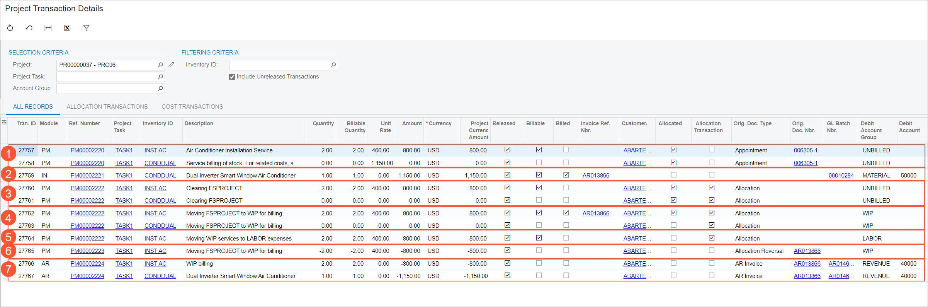The width and height of the screenshot is (928, 307).
Task: Toggle Billed checkbox for transaction 27759
Action: coord(566,175)
